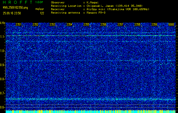Click the 2358 time marker
This screenshot has height=113, width=178.
click(137, 25)
